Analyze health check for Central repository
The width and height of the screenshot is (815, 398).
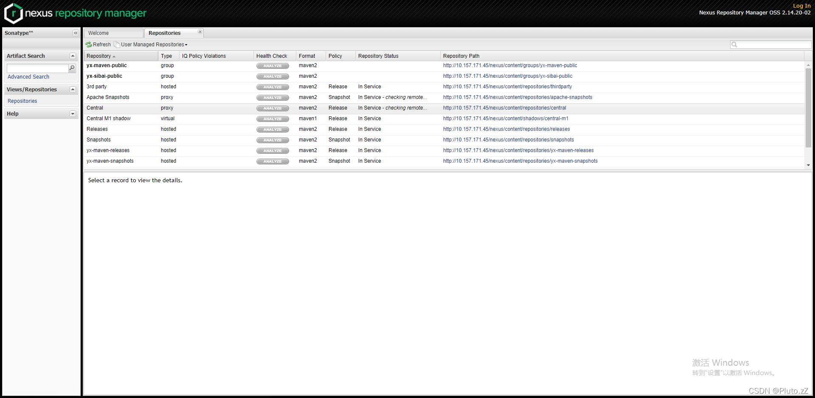click(273, 108)
